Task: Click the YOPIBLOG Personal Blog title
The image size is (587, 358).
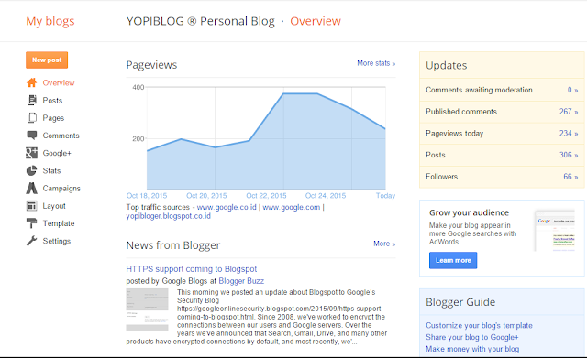Action: point(200,21)
